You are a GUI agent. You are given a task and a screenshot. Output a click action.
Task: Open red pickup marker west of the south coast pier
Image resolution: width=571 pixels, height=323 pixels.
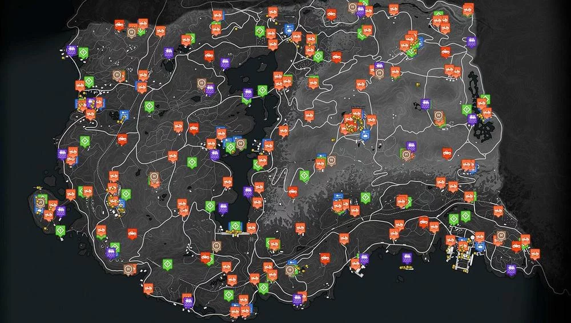325,259
